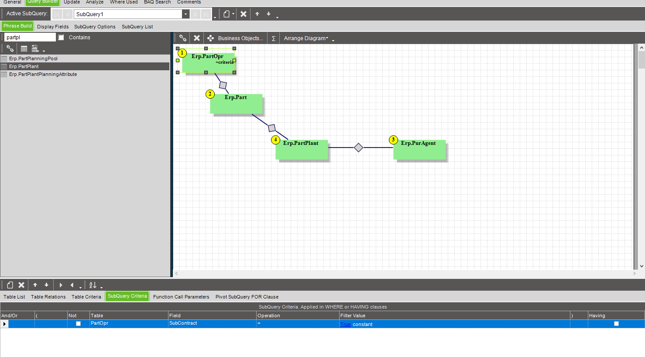Click the Business Objects... button

coord(235,38)
